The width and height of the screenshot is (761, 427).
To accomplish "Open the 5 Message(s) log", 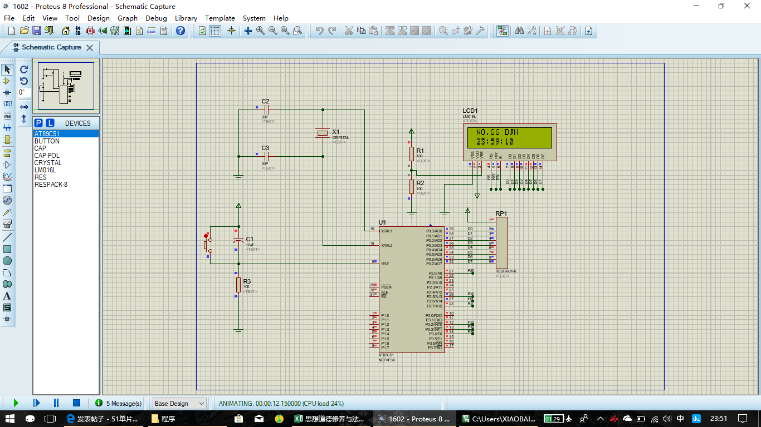I will pyautogui.click(x=119, y=403).
